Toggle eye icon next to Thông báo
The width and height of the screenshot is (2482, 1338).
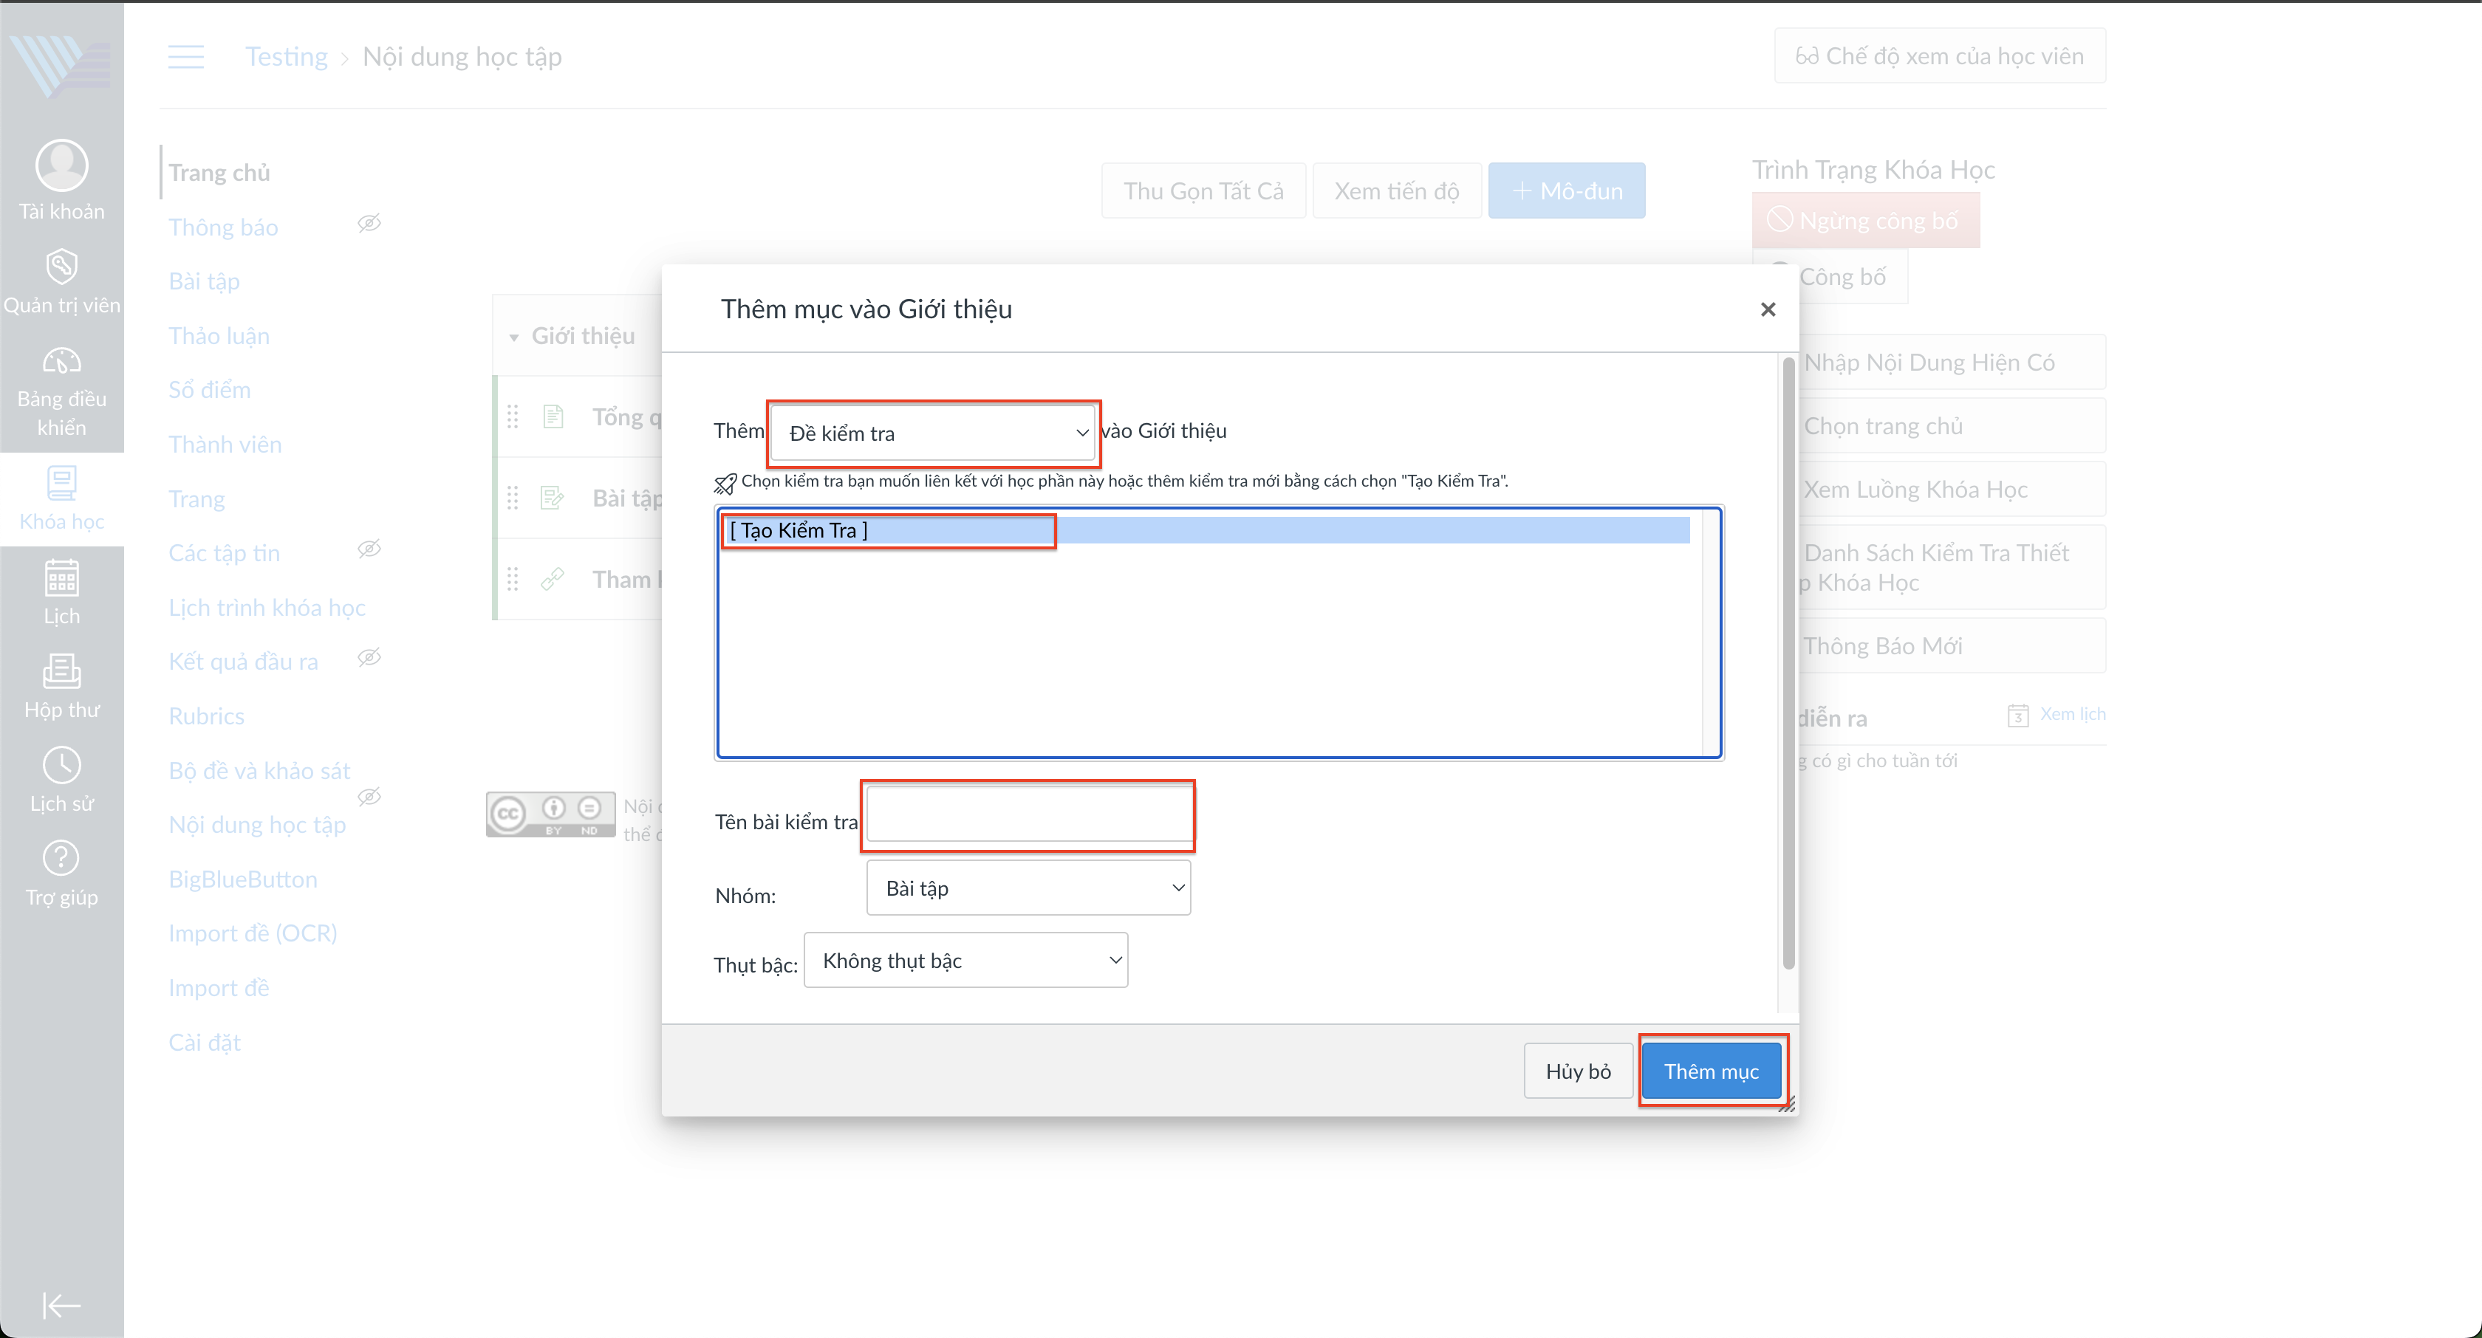coord(369,224)
